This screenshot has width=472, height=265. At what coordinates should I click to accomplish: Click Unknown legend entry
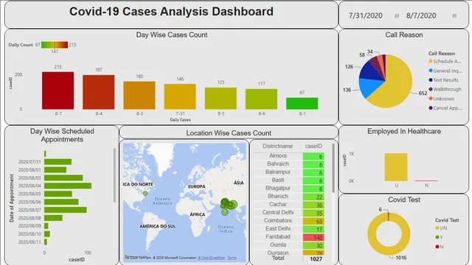pyautogui.click(x=441, y=99)
